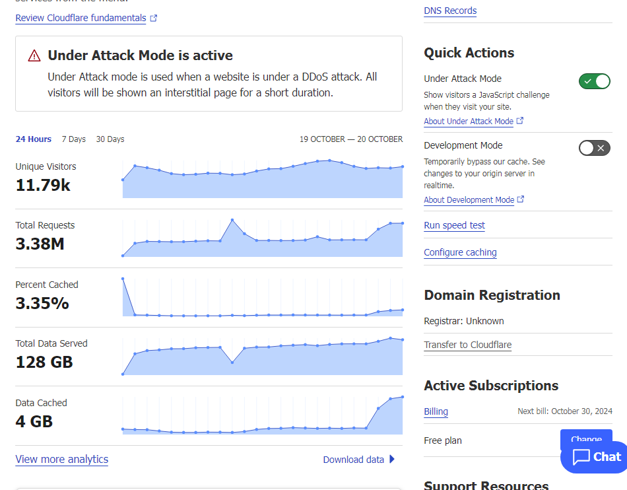Click external link icon next to About Under Attack Mode
Viewport: 627px width, 490px height.
520,120
